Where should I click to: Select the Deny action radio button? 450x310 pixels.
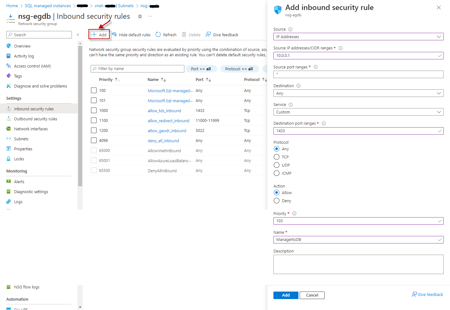pos(277,201)
